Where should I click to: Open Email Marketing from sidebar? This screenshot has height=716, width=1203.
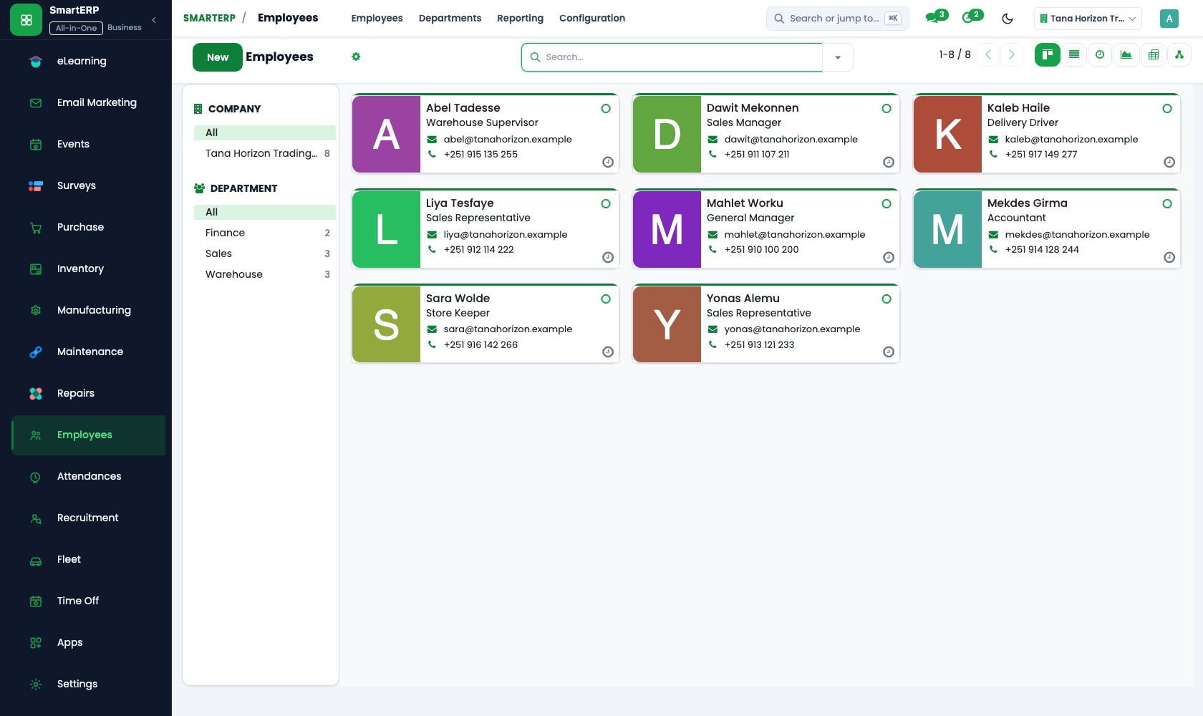(89, 102)
